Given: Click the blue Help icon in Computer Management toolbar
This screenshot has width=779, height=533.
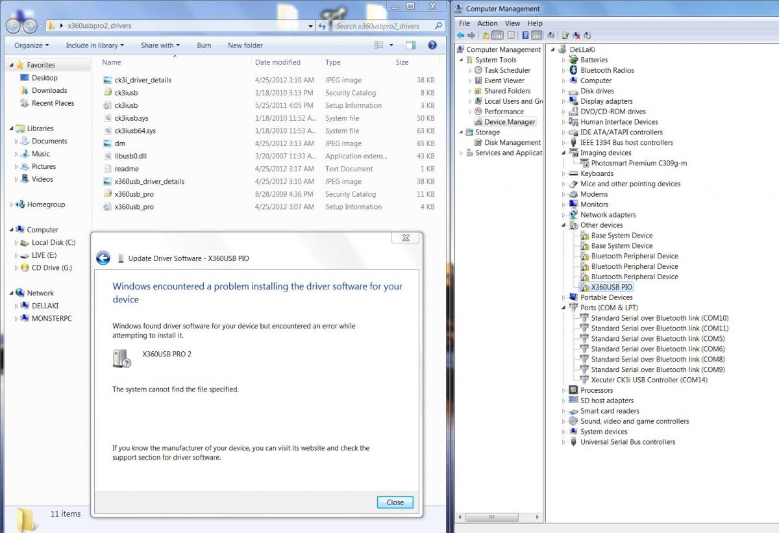Looking at the screenshot, I should [524, 35].
